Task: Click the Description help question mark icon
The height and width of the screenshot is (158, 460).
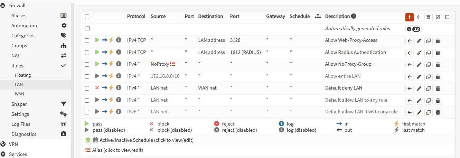Action: click(x=354, y=16)
